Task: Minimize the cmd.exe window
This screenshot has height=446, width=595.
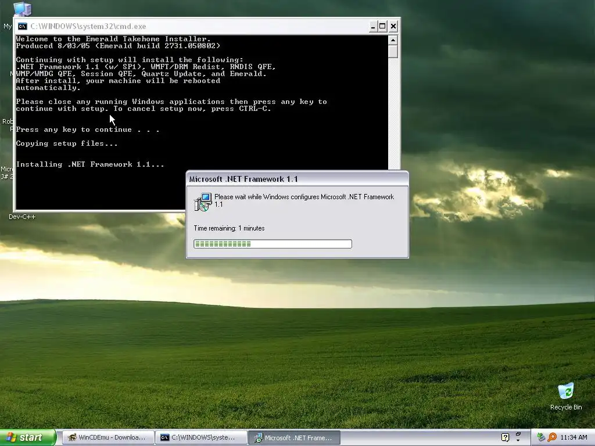Action: 373,26
